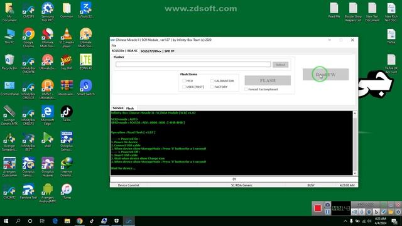Click the recorder's microphone icon

coord(362,212)
